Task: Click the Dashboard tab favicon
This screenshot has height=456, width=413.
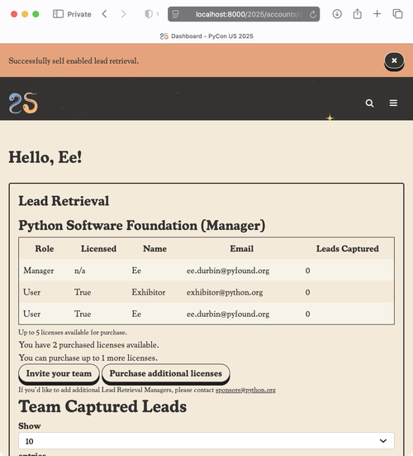Action: 164,36
